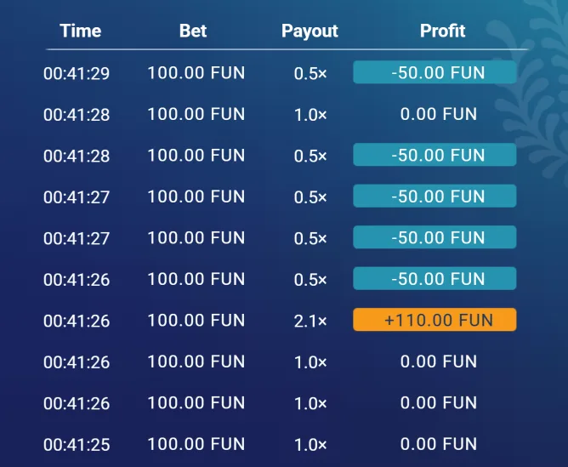The image size is (568, 467).
Task: Click the 00:41:29 timestamp
Action: point(77,73)
